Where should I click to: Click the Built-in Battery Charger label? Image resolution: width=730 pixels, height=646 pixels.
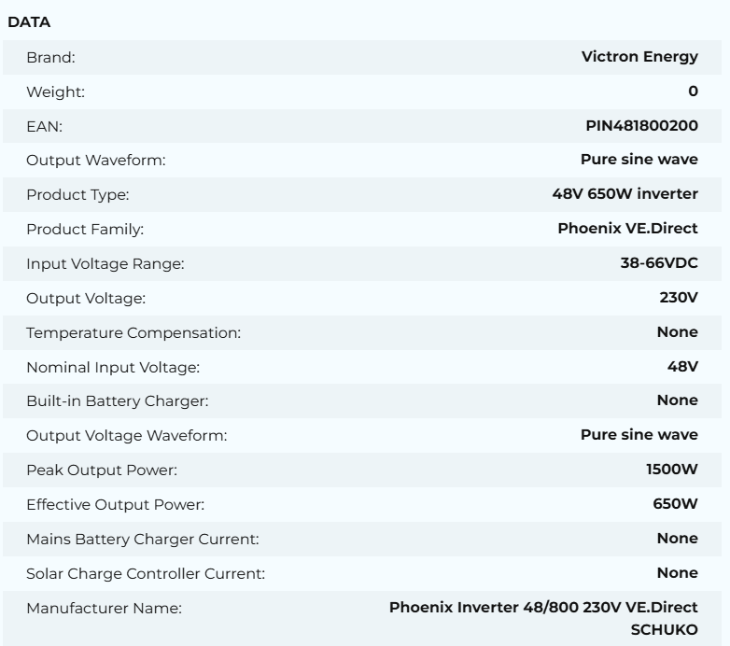pyautogui.click(x=117, y=401)
